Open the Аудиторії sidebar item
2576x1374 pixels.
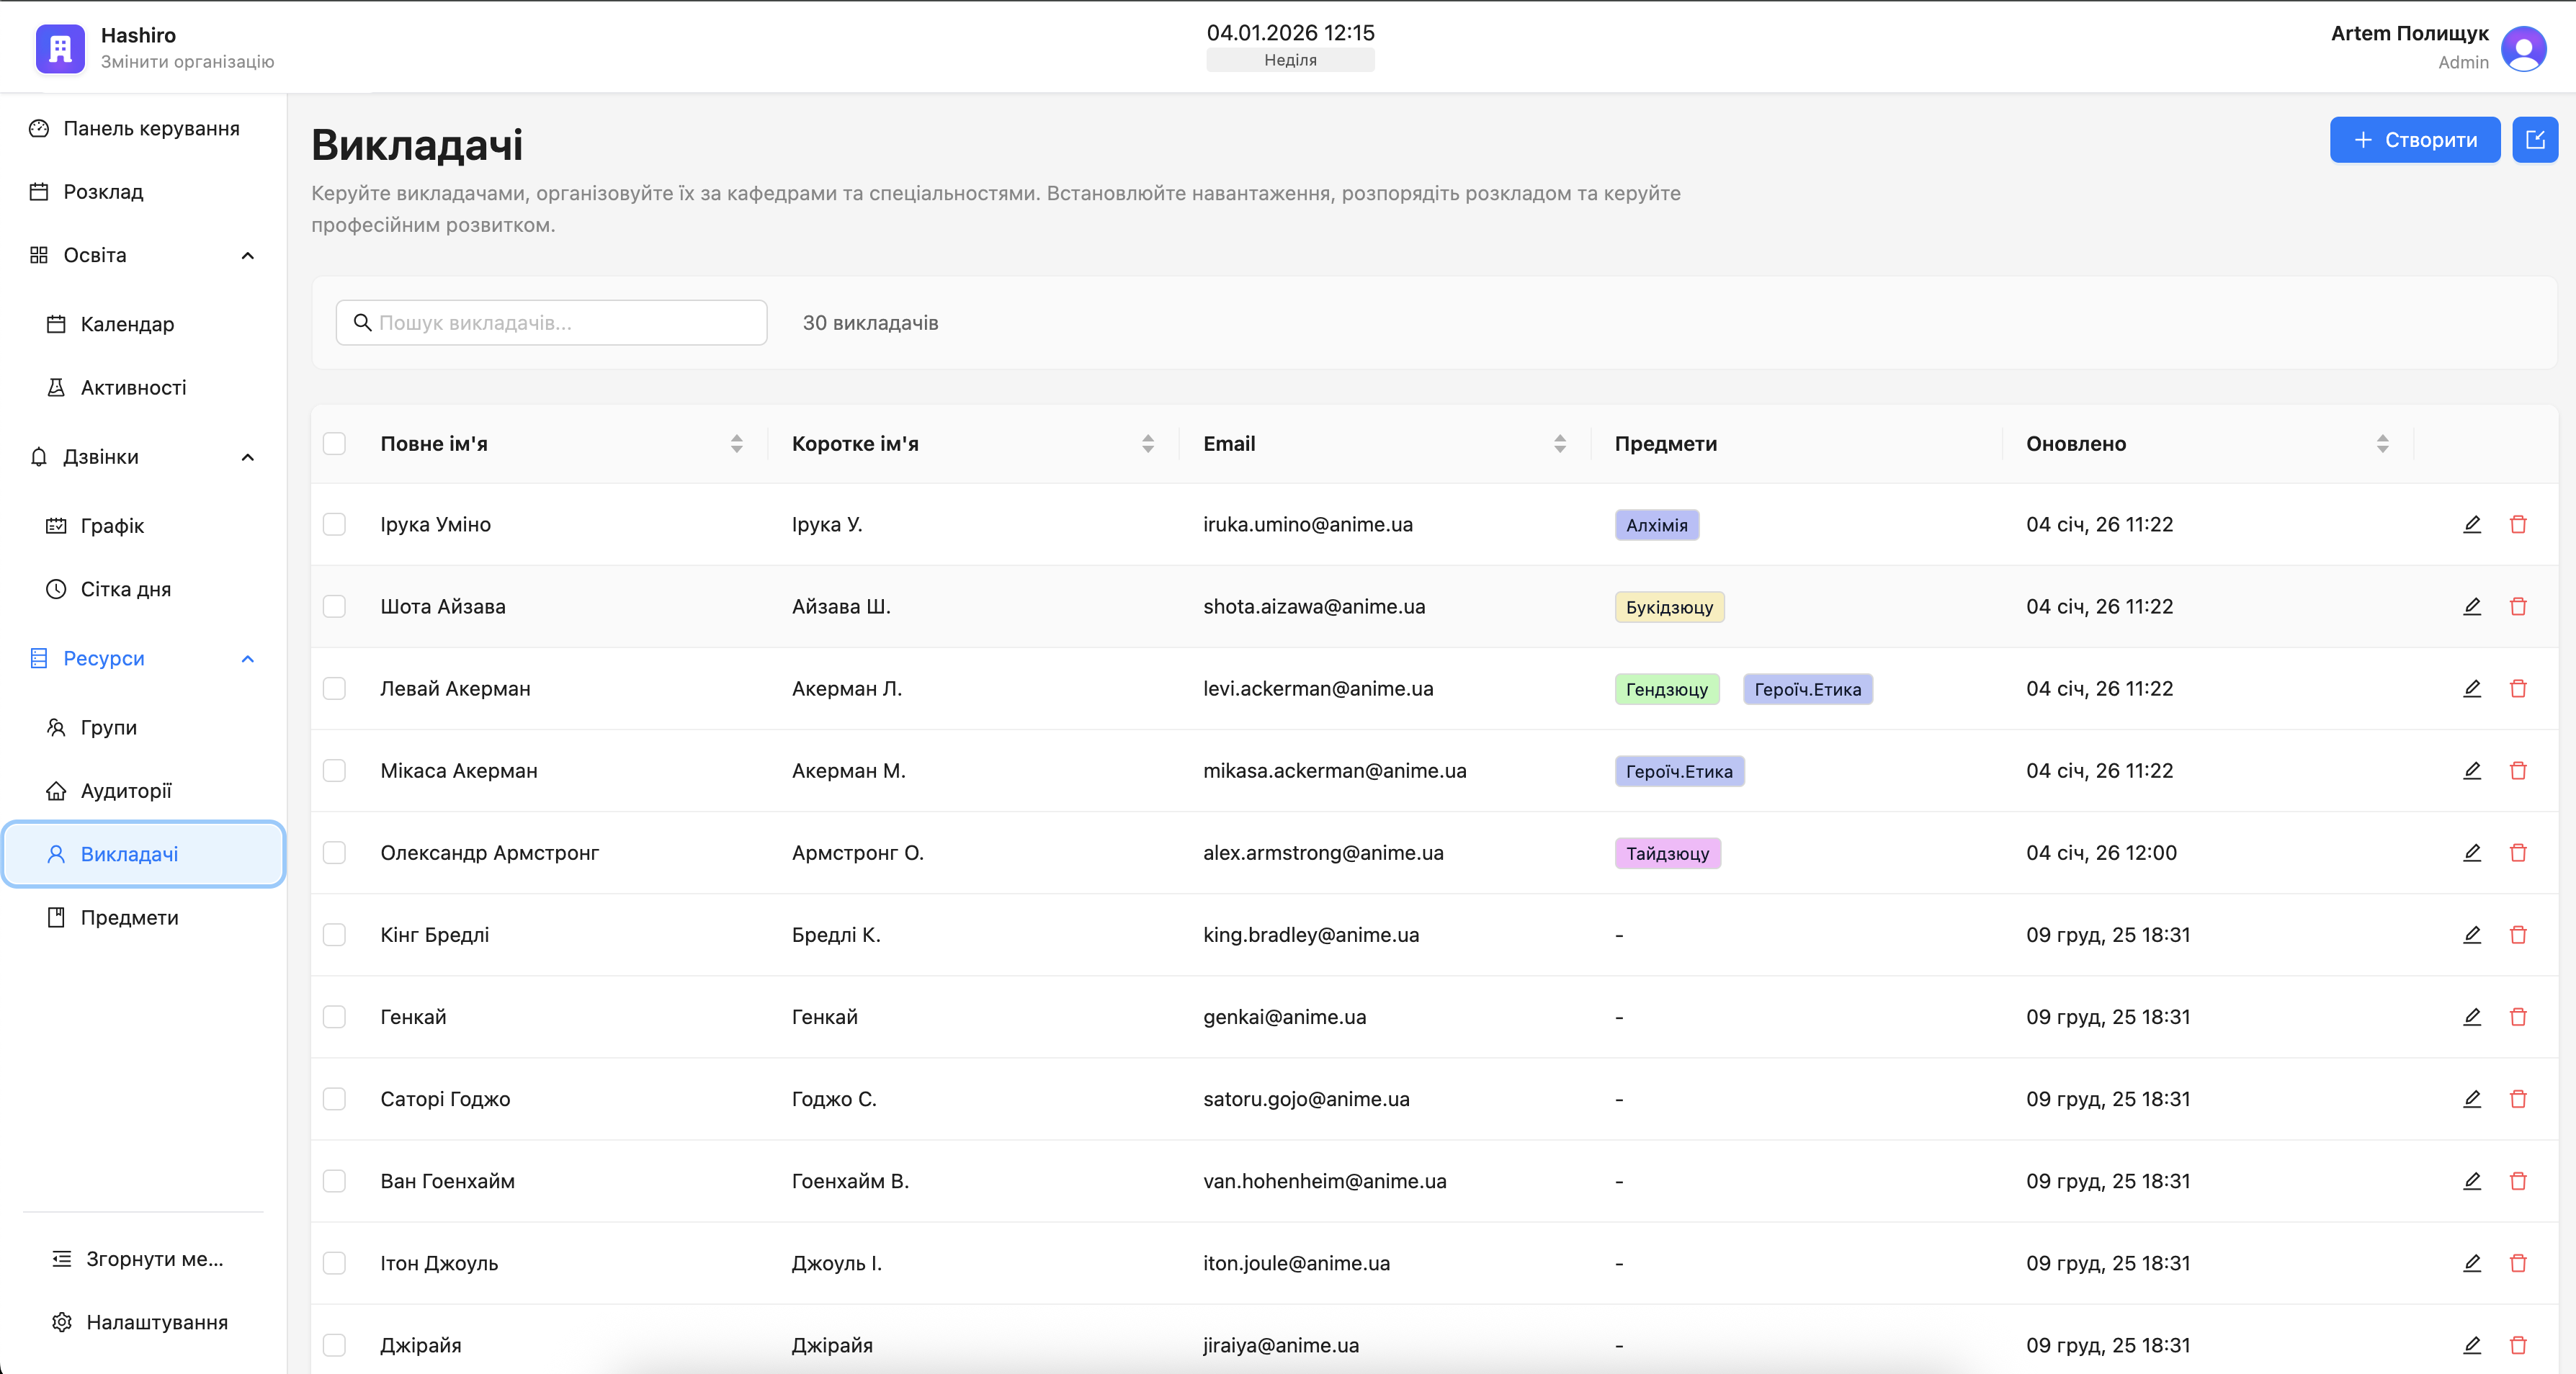click(x=126, y=791)
